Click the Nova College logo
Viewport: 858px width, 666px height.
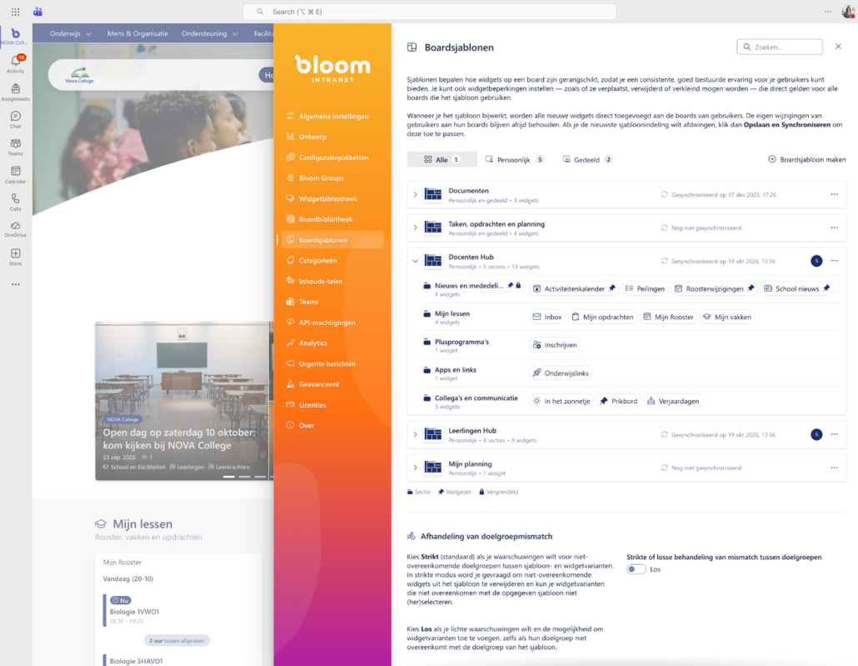coord(80,74)
